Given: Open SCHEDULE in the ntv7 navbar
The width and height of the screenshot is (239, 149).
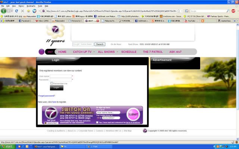Looking at the screenshot, I should click(x=129, y=52).
